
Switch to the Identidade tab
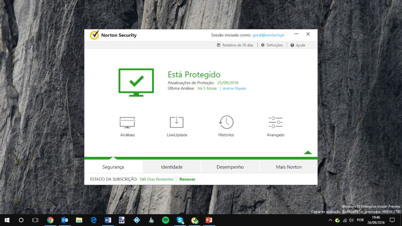click(x=172, y=167)
